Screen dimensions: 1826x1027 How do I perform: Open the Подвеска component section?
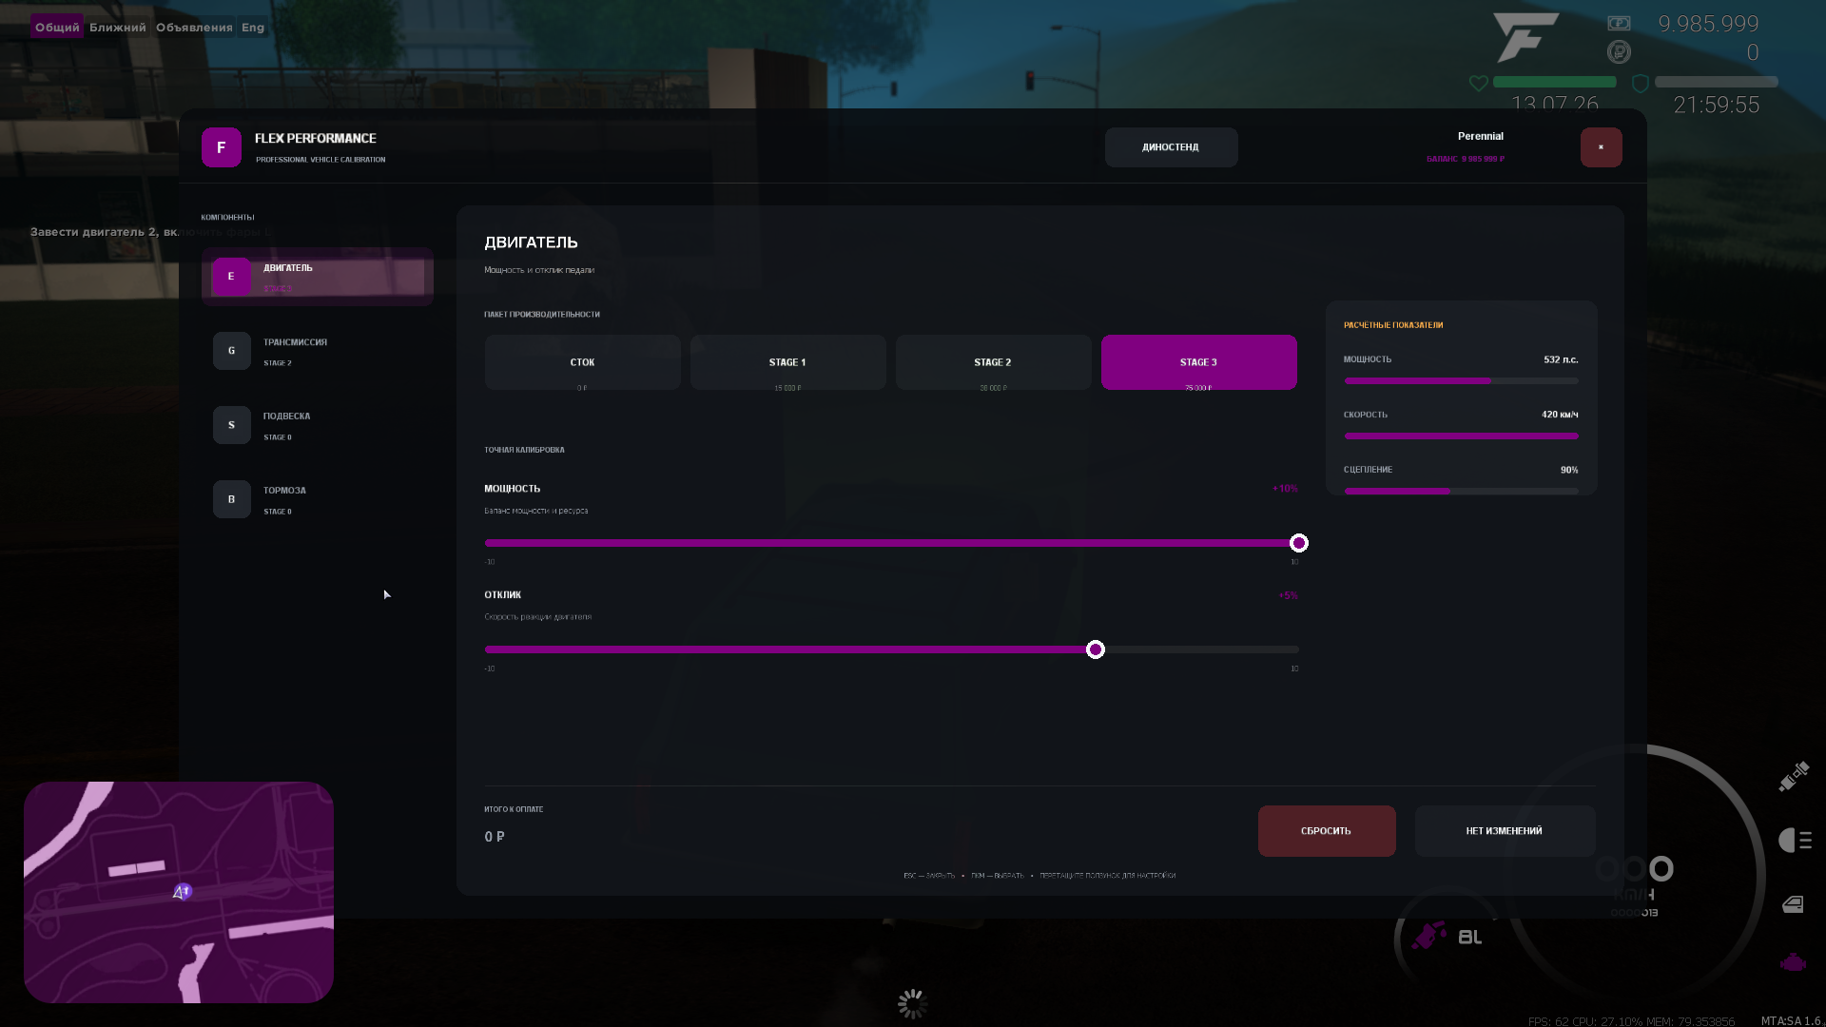tap(318, 425)
